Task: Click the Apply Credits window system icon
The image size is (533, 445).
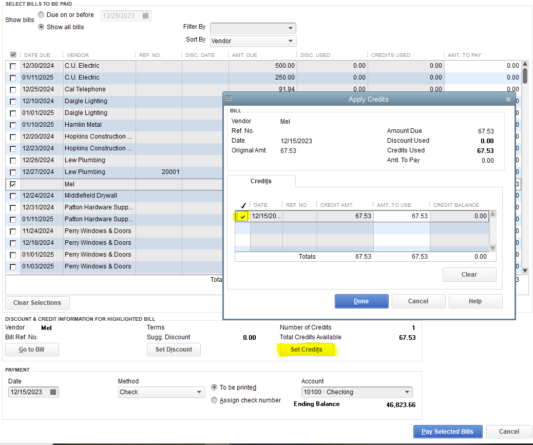Action: coord(228,98)
